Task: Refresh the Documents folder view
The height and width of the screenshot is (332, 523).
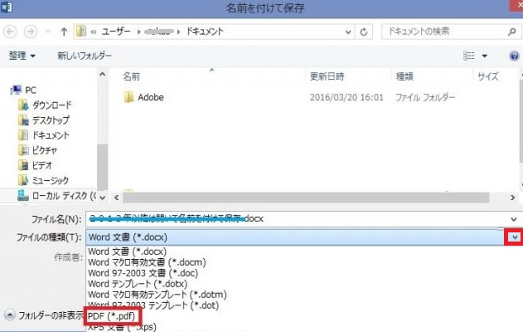Action: click(364, 32)
